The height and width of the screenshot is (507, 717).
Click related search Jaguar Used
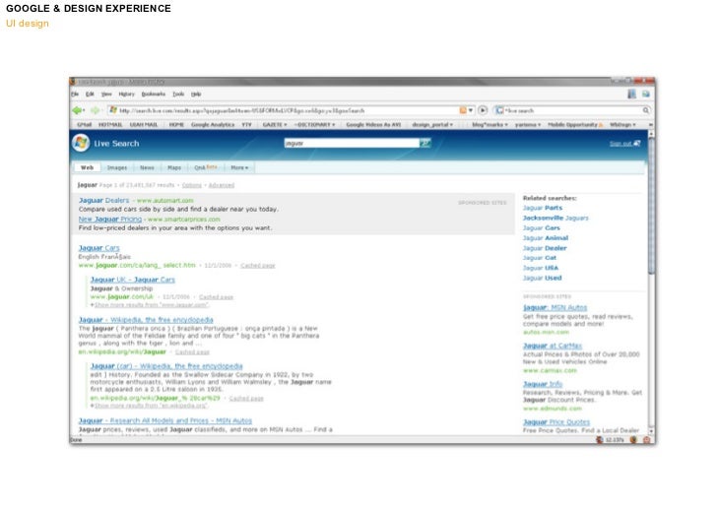pos(542,278)
